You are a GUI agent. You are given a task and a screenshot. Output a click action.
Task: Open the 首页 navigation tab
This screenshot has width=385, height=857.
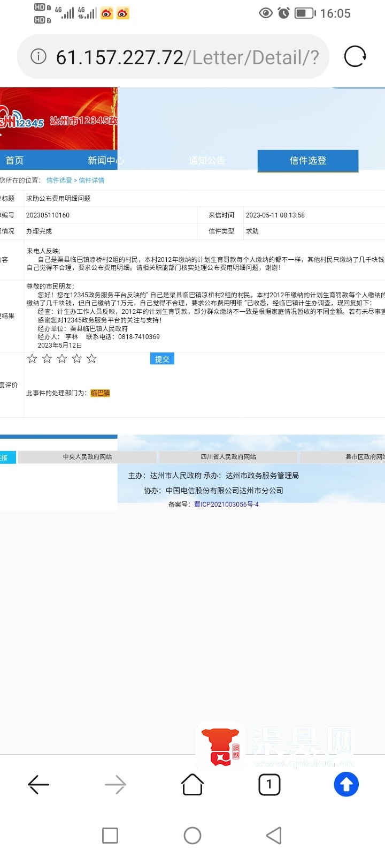pyautogui.click(x=14, y=160)
